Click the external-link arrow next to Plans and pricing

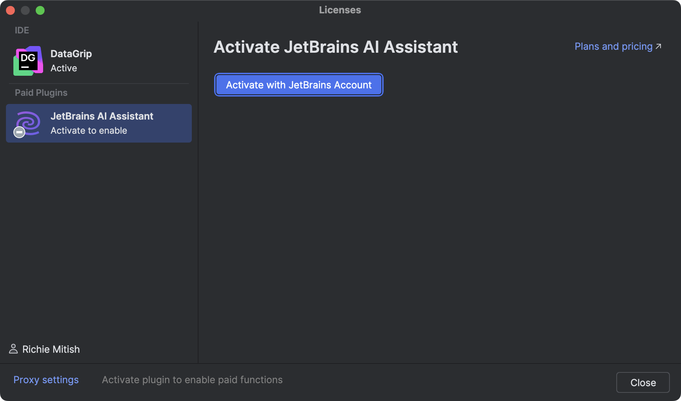pos(659,46)
